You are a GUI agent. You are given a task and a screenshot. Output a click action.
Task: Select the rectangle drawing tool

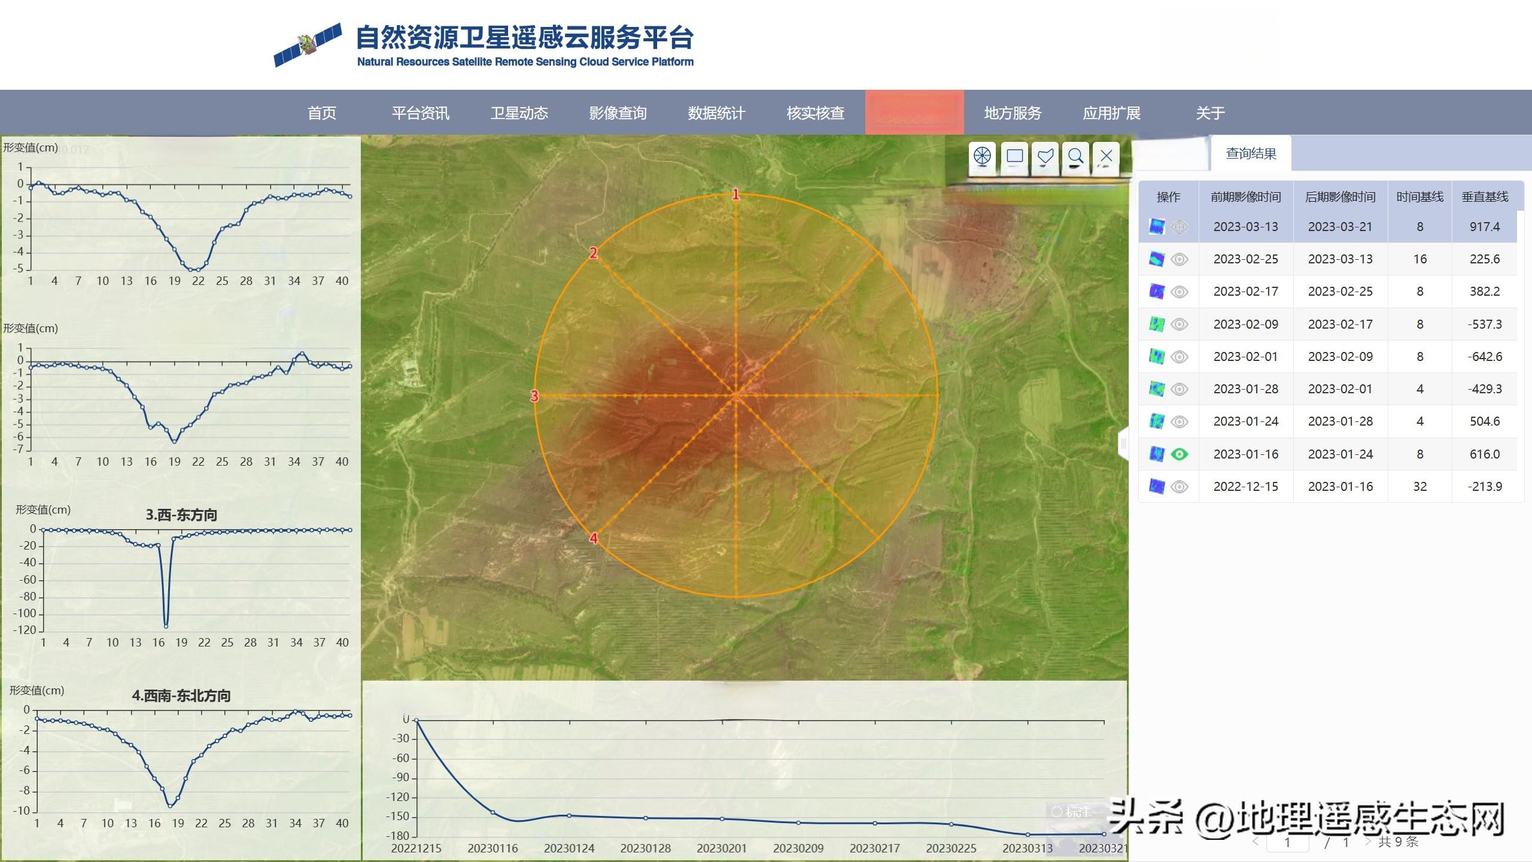(x=1014, y=156)
